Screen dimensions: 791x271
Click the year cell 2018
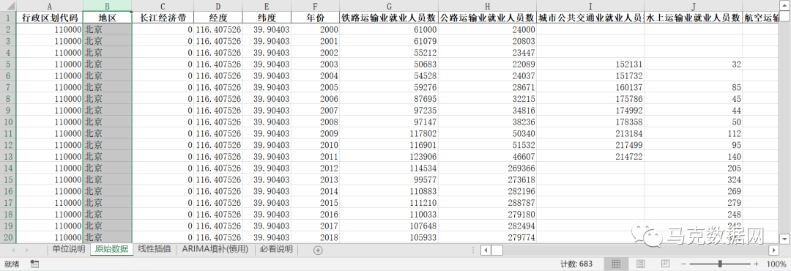(x=315, y=237)
